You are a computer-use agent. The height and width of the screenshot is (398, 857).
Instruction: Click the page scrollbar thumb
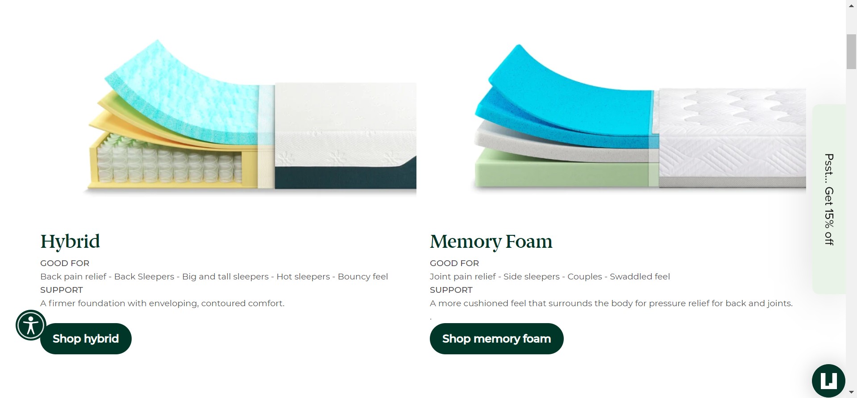pos(851,51)
